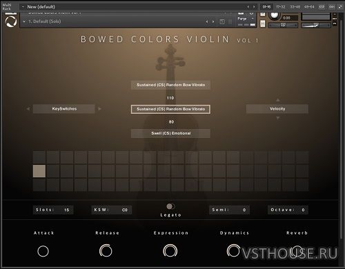Click the Octave value field
This screenshot has width=345, height=269.
click(288, 210)
